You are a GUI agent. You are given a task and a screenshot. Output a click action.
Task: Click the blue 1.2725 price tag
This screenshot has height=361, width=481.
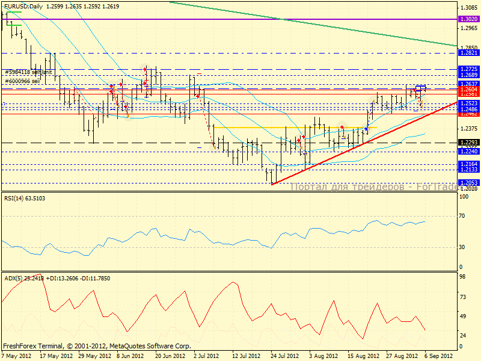(x=468, y=69)
